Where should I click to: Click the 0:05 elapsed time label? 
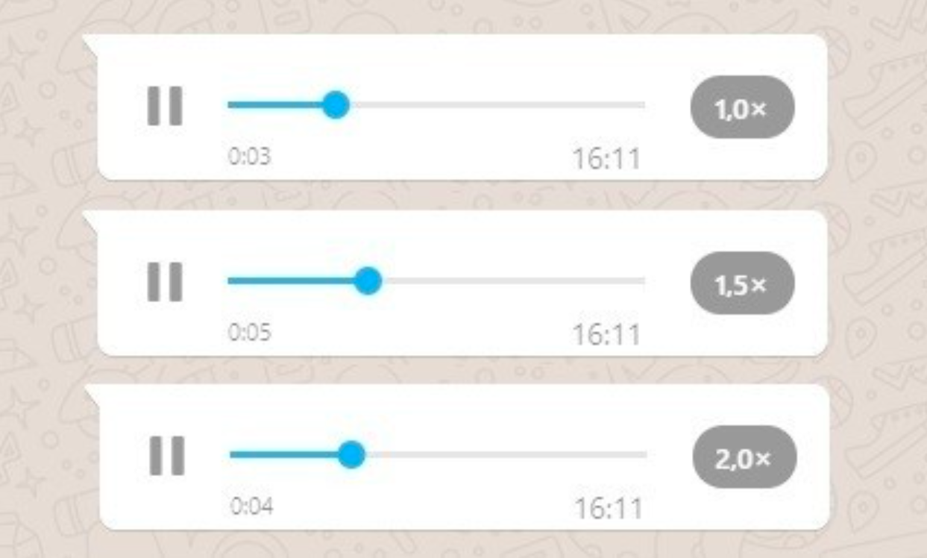(x=250, y=333)
